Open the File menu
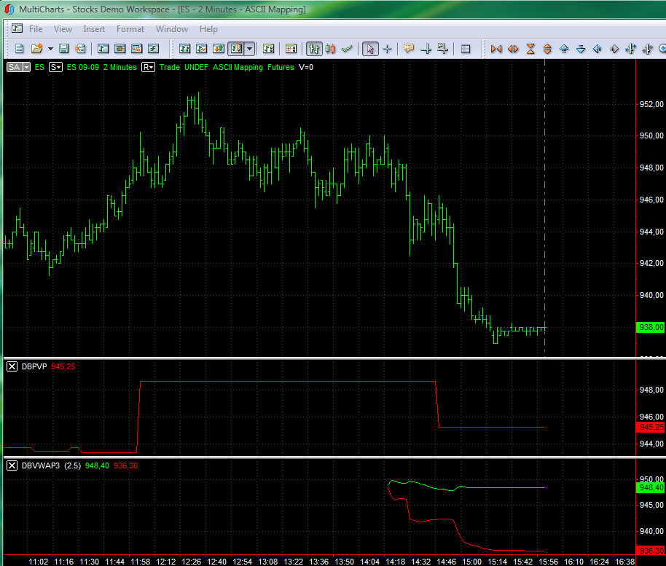This screenshot has height=566, width=666. tap(36, 29)
